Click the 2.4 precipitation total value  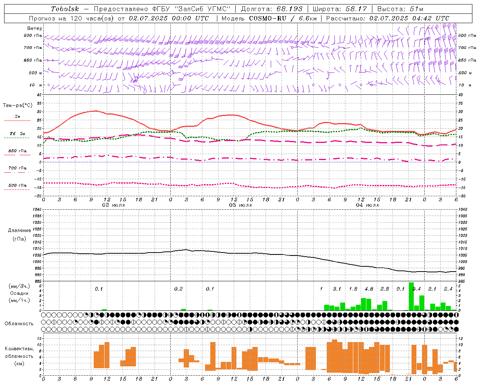click(448, 289)
